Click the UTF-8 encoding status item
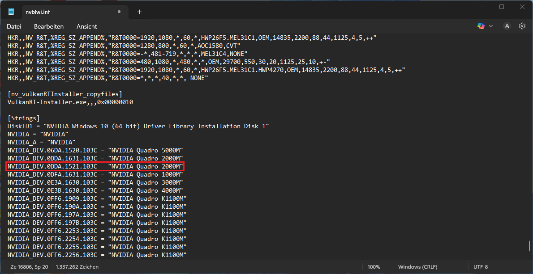This screenshot has height=274, width=533. click(x=480, y=266)
